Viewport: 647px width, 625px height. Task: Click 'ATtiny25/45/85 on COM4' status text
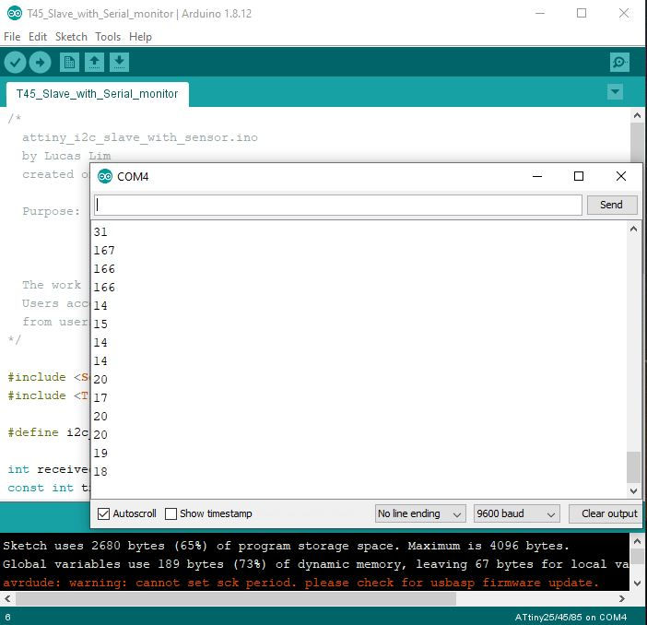point(571,617)
